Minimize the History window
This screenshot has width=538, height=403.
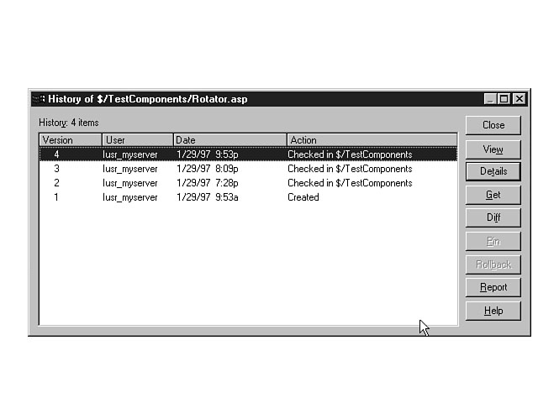[x=491, y=99]
